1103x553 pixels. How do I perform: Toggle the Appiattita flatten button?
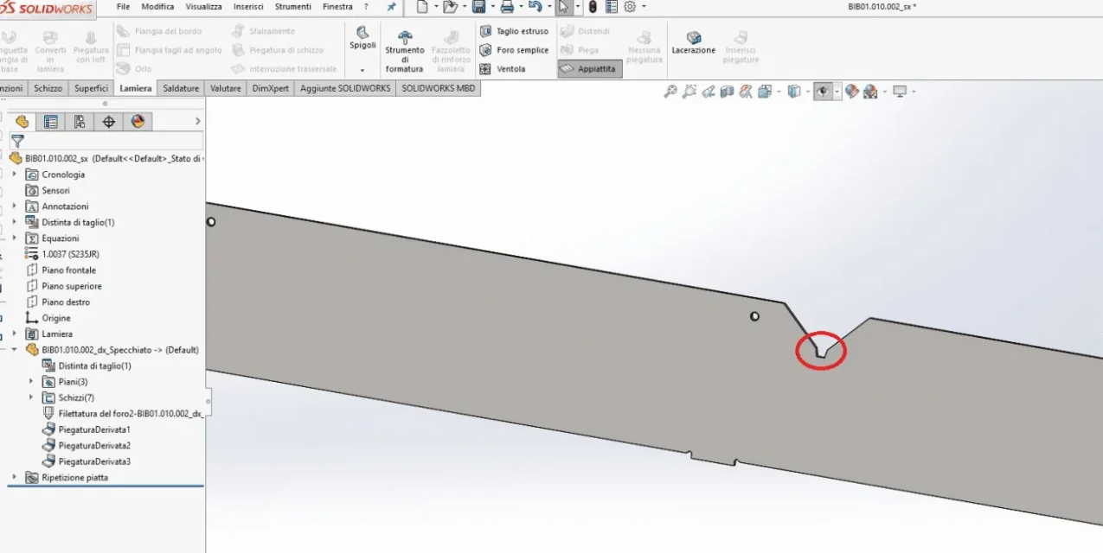589,69
